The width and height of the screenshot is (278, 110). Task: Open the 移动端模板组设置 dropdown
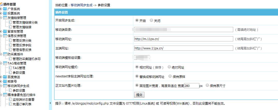tap(142, 57)
